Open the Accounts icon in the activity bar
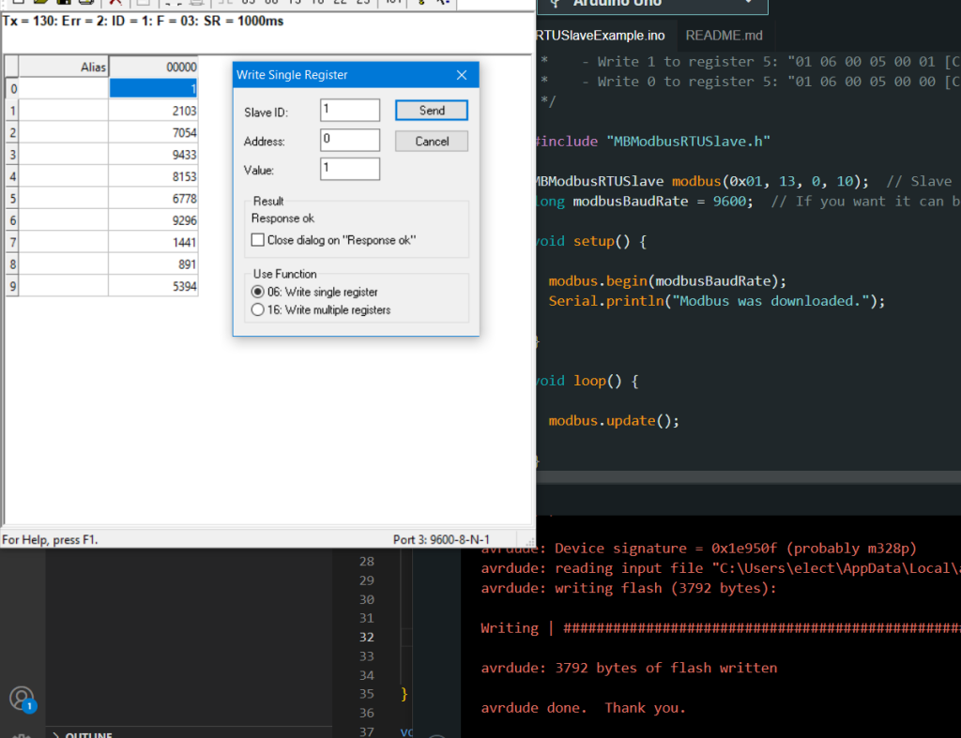Viewport: 961px width, 738px height. (22, 698)
